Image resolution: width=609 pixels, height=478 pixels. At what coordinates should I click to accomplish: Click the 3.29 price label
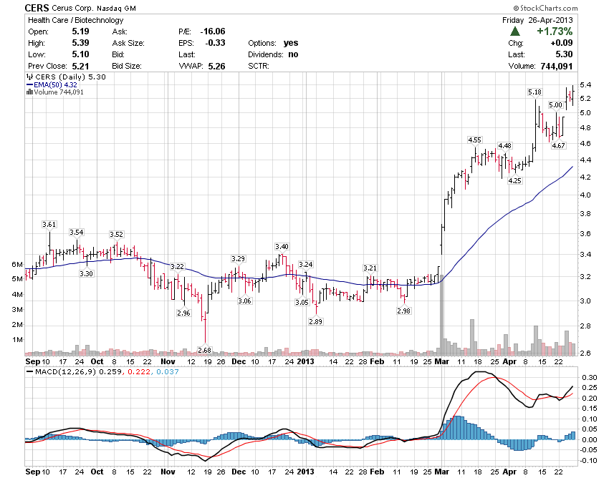[238, 258]
